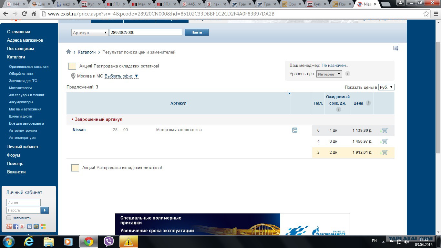The image size is (441, 248).
Task: Sign in with Yandex icon
Action: click(x=23, y=226)
